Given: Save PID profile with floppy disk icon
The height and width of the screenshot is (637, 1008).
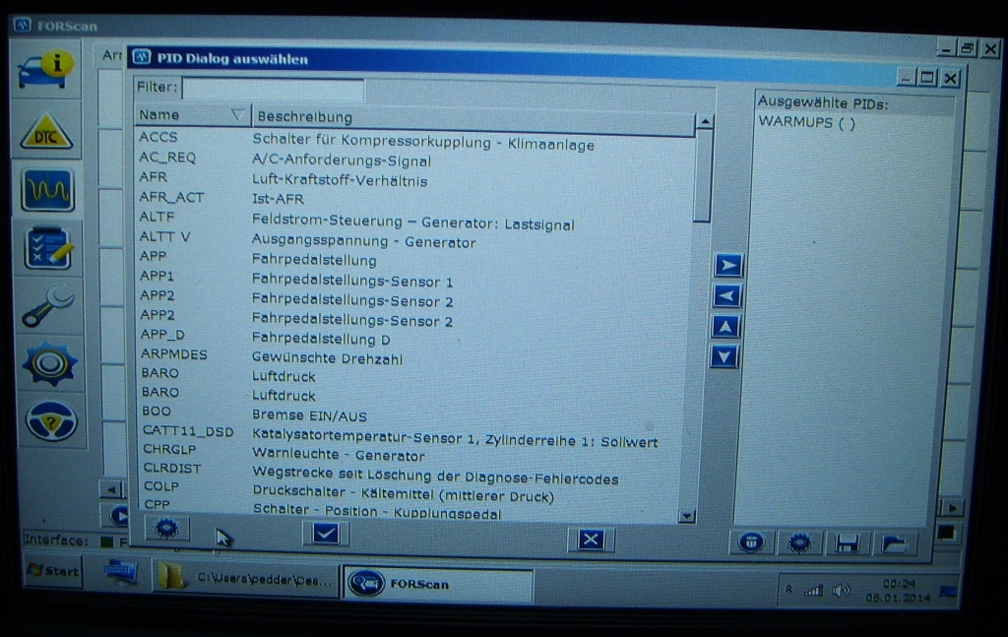Looking at the screenshot, I should click(847, 543).
